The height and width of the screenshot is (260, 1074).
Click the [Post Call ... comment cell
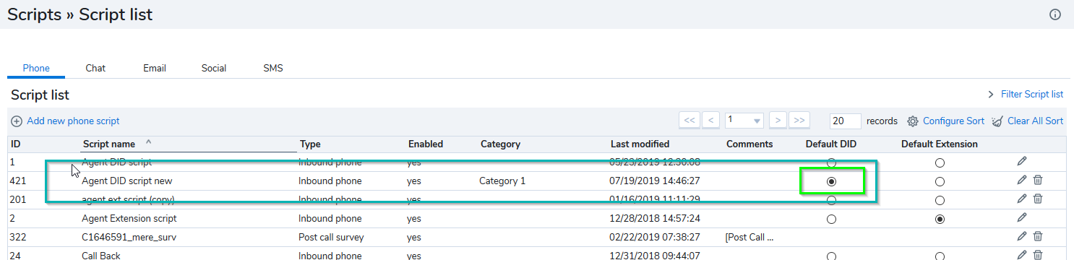pyautogui.click(x=749, y=237)
